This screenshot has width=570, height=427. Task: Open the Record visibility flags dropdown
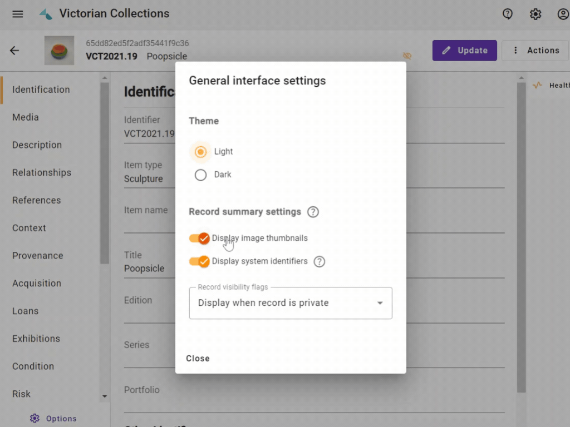[291, 303]
